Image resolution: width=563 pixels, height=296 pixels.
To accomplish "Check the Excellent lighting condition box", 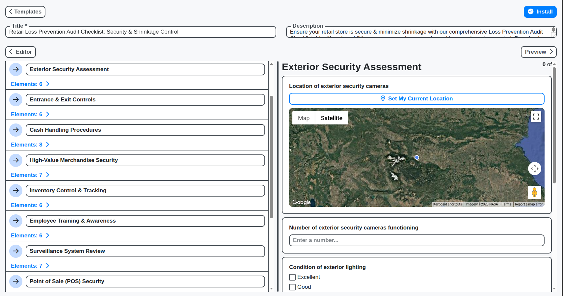I will click(x=292, y=277).
